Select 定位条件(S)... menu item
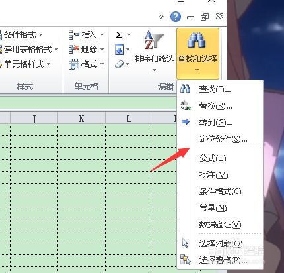This screenshot has height=273, width=284. [x=220, y=139]
